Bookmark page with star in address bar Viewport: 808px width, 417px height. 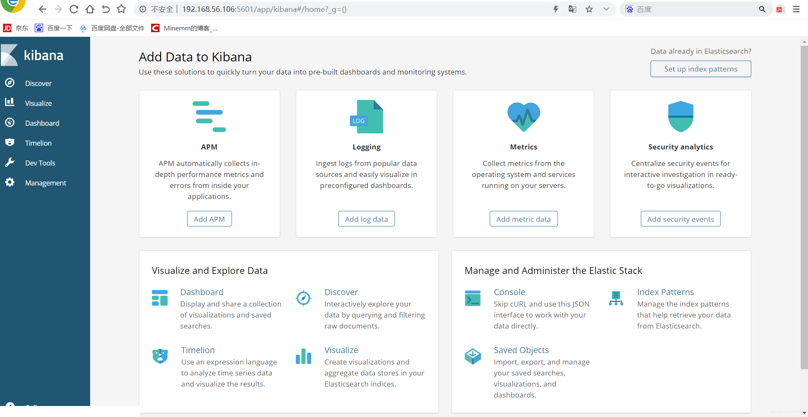(x=589, y=9)
